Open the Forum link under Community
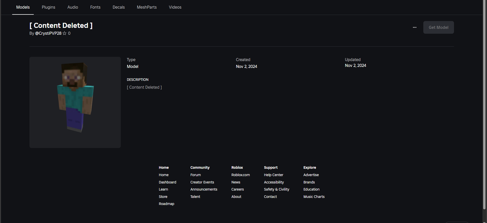Image resolution: width=487 pixels, height=223 pixels. [x=196, y=175]
